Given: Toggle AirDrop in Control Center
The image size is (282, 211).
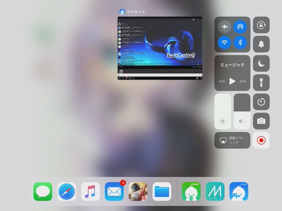Looking at the screenshot, I should point(240,27).
